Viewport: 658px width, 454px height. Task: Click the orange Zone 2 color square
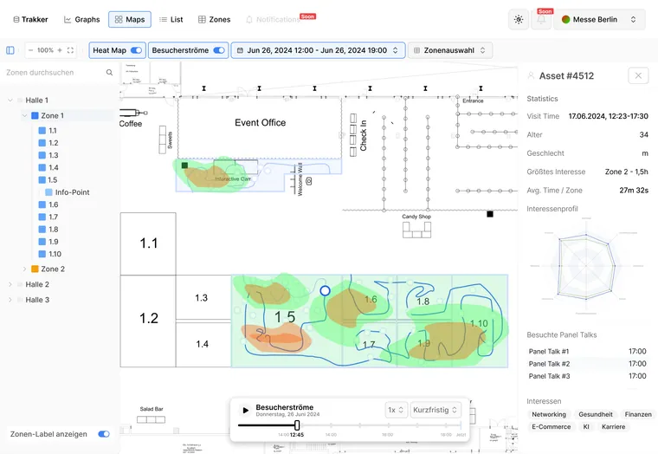pyautogui.click(x=35, y=269)
